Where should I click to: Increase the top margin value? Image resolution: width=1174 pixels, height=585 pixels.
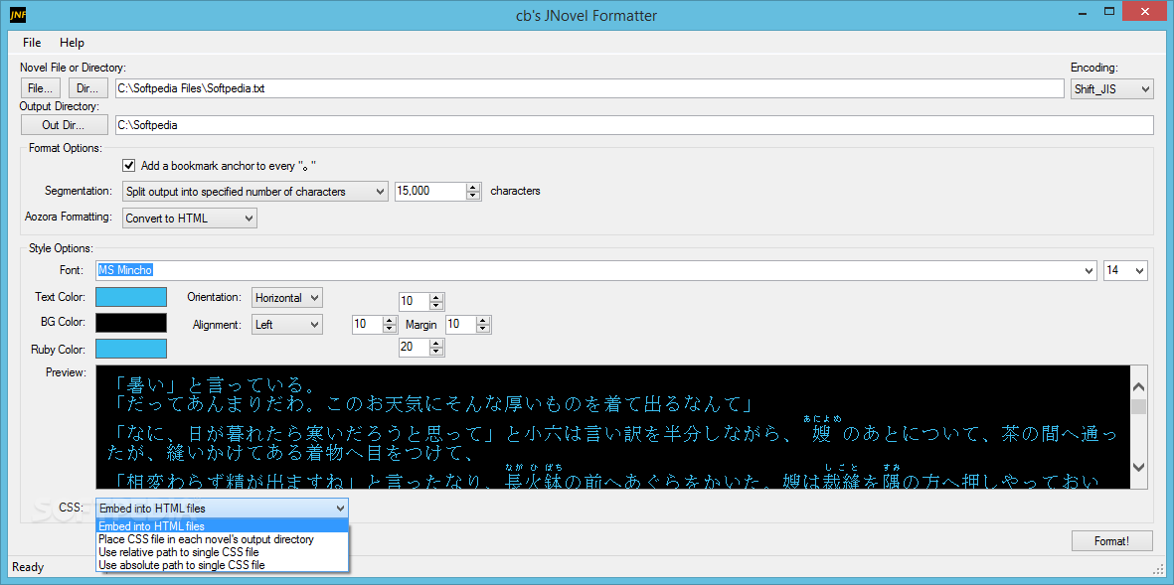[437, 298]
